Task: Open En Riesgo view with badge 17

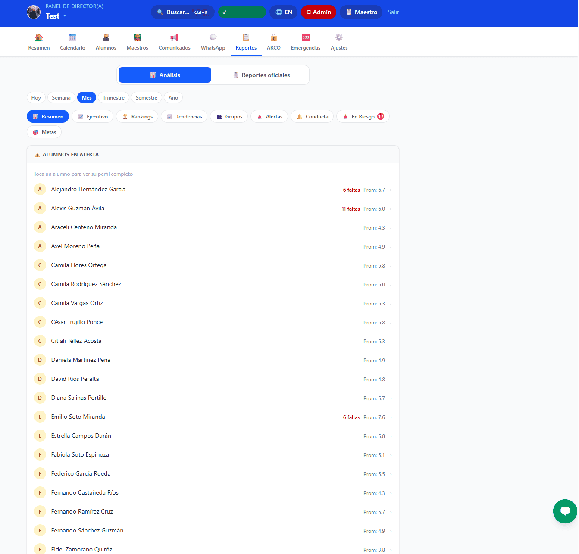Action: click(x=363, y=117)
